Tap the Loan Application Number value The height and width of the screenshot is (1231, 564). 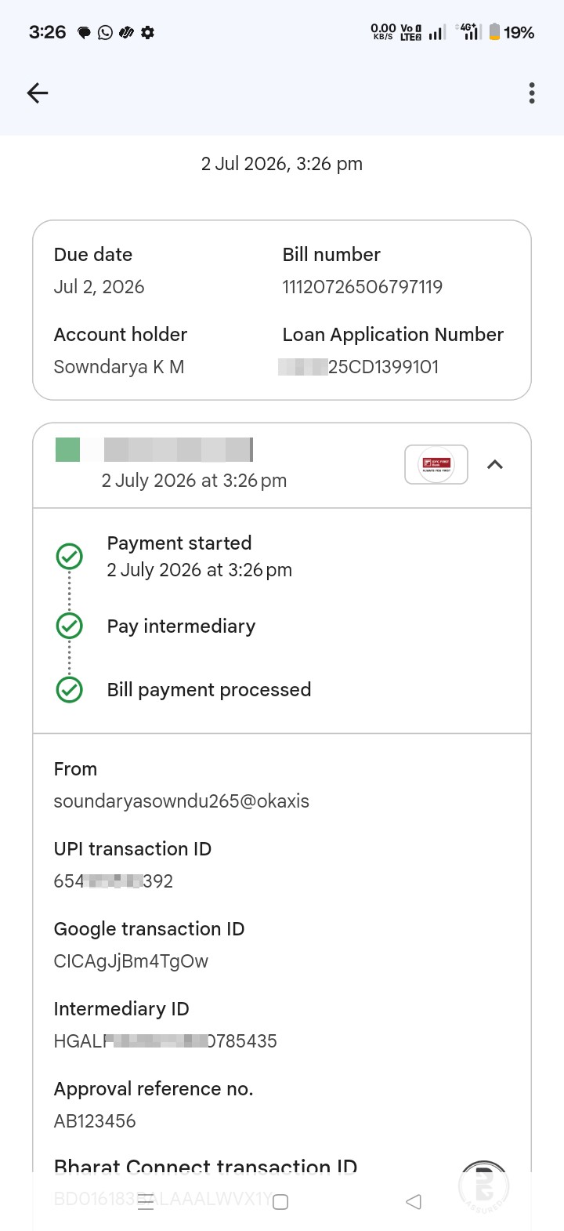coord(359,367)
